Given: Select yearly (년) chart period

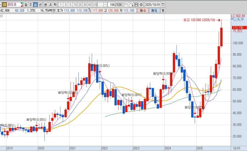Looking at the screenshot, I should click(40, 5).
